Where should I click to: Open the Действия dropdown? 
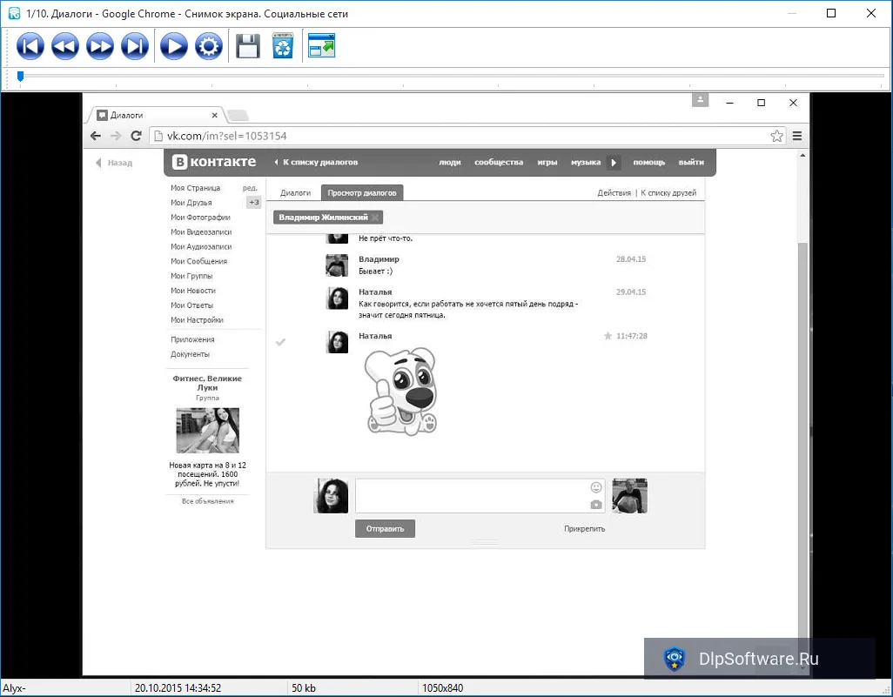click(614, 193)
